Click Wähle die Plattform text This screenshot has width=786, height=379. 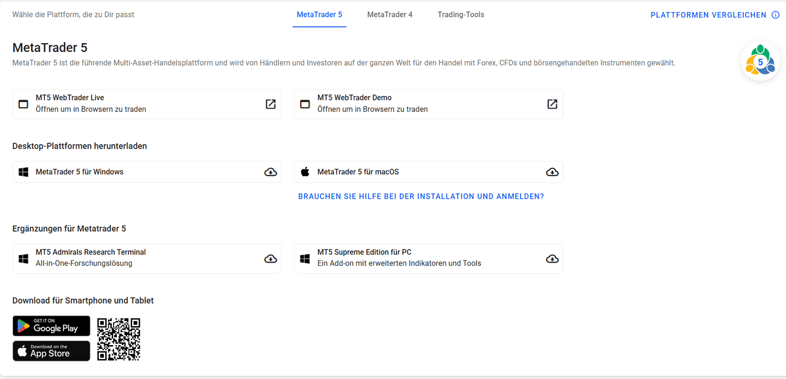(x=73, y=15)
